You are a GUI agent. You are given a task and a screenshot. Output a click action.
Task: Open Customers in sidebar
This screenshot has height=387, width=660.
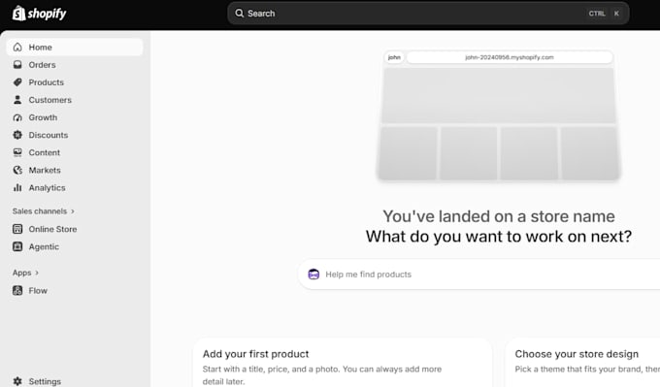(75, 100)
